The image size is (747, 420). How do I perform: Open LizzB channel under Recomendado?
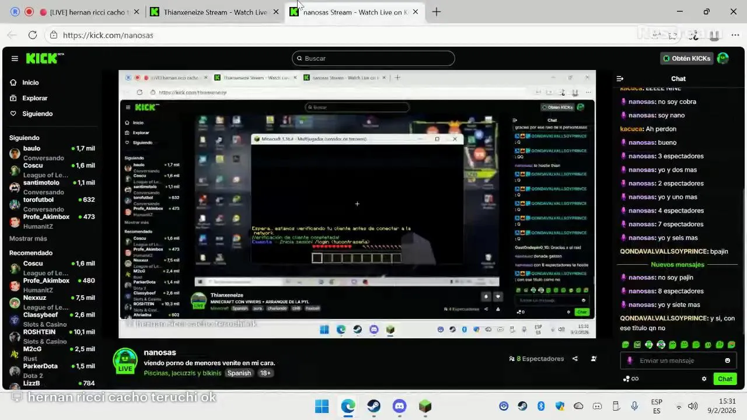51,384
